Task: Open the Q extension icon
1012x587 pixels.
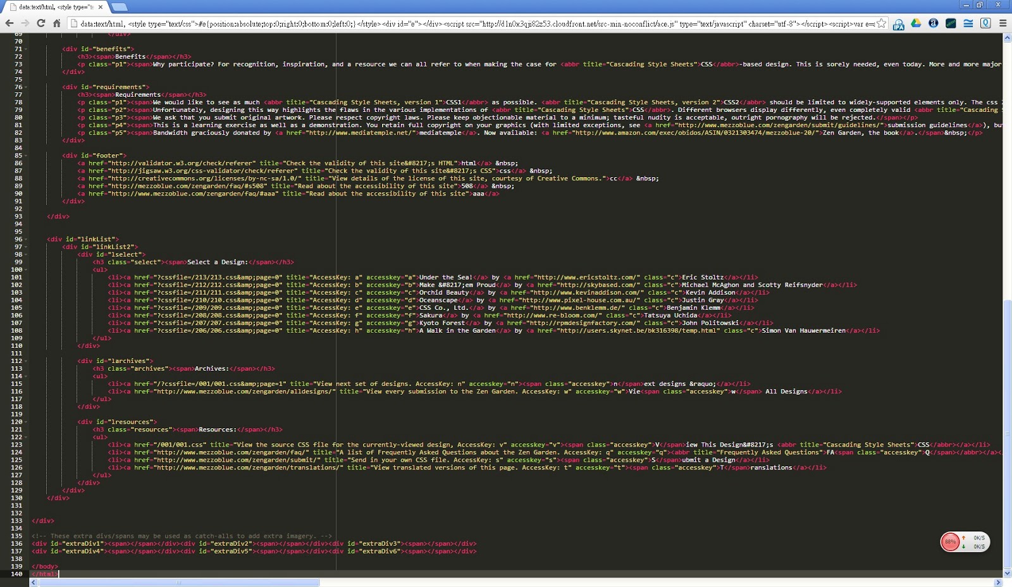Action: (x=985, y=23)
